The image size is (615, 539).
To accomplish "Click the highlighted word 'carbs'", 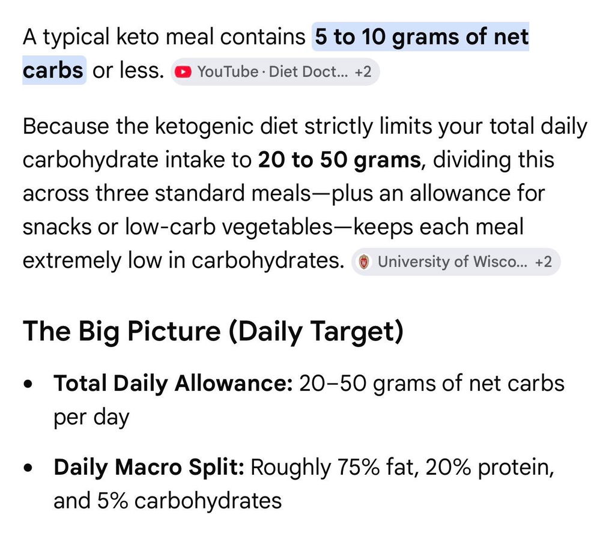I will coord(53,71).
